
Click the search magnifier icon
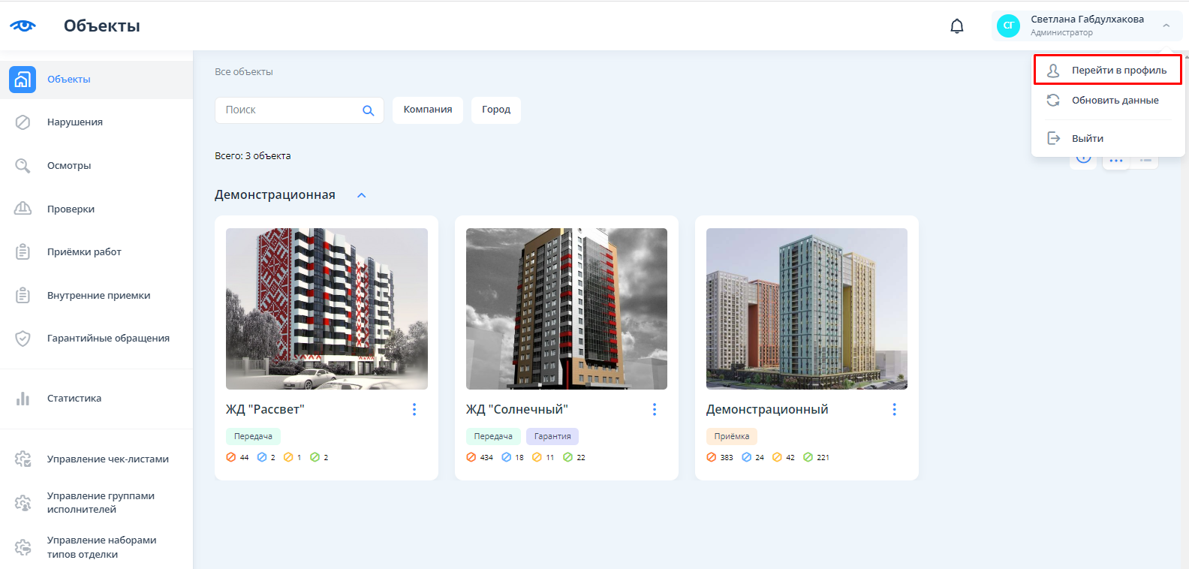coord(368,110)
